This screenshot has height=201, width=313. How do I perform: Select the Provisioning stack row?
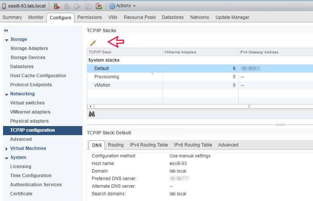click(106, 77)
